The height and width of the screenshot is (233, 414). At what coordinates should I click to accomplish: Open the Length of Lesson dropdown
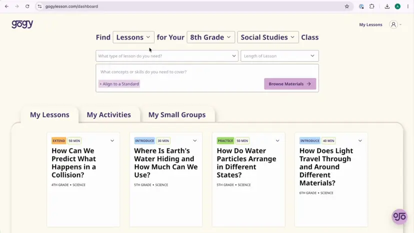pos(279,56)
